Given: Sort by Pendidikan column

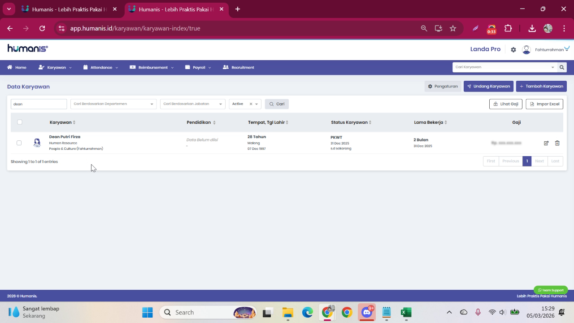Looking at the screenshot, I should click(201, 122).
